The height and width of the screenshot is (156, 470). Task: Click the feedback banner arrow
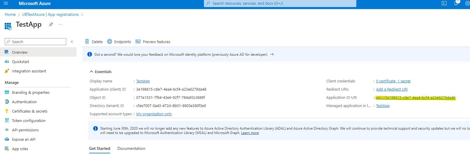[272, 54]
